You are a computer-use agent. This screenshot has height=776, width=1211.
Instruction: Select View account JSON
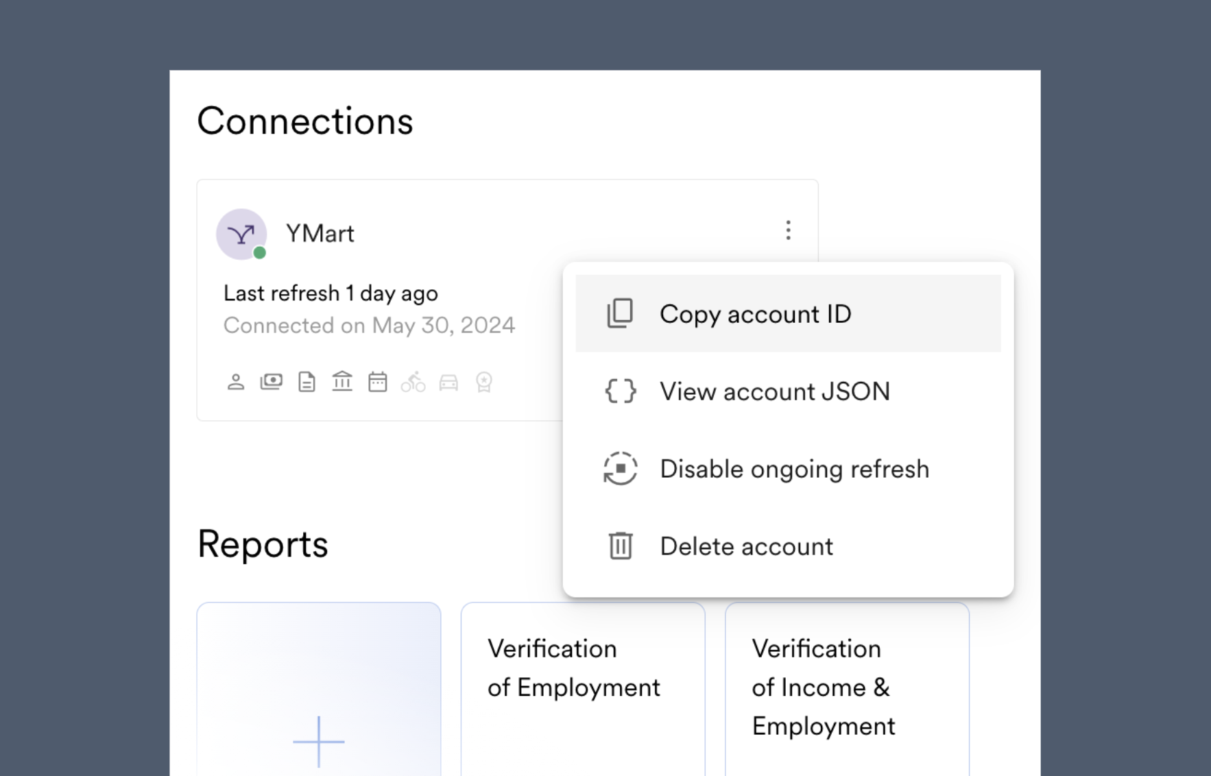[774, 391]
